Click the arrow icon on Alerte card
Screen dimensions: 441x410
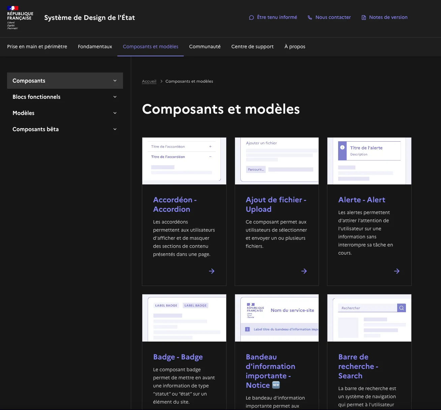point(397,271)
